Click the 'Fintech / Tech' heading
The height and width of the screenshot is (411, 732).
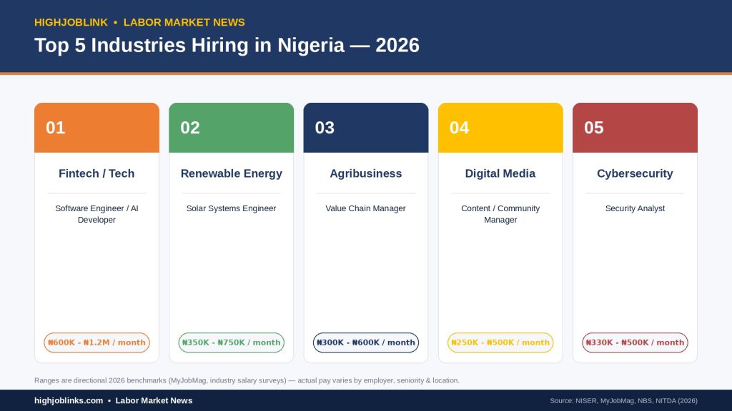click(x=97, y=173)
